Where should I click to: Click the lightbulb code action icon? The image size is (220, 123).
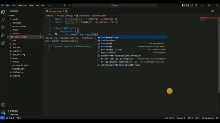coord(56,34)
